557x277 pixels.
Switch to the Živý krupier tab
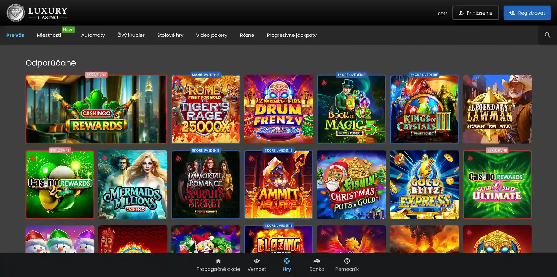(x=131, y=35)
